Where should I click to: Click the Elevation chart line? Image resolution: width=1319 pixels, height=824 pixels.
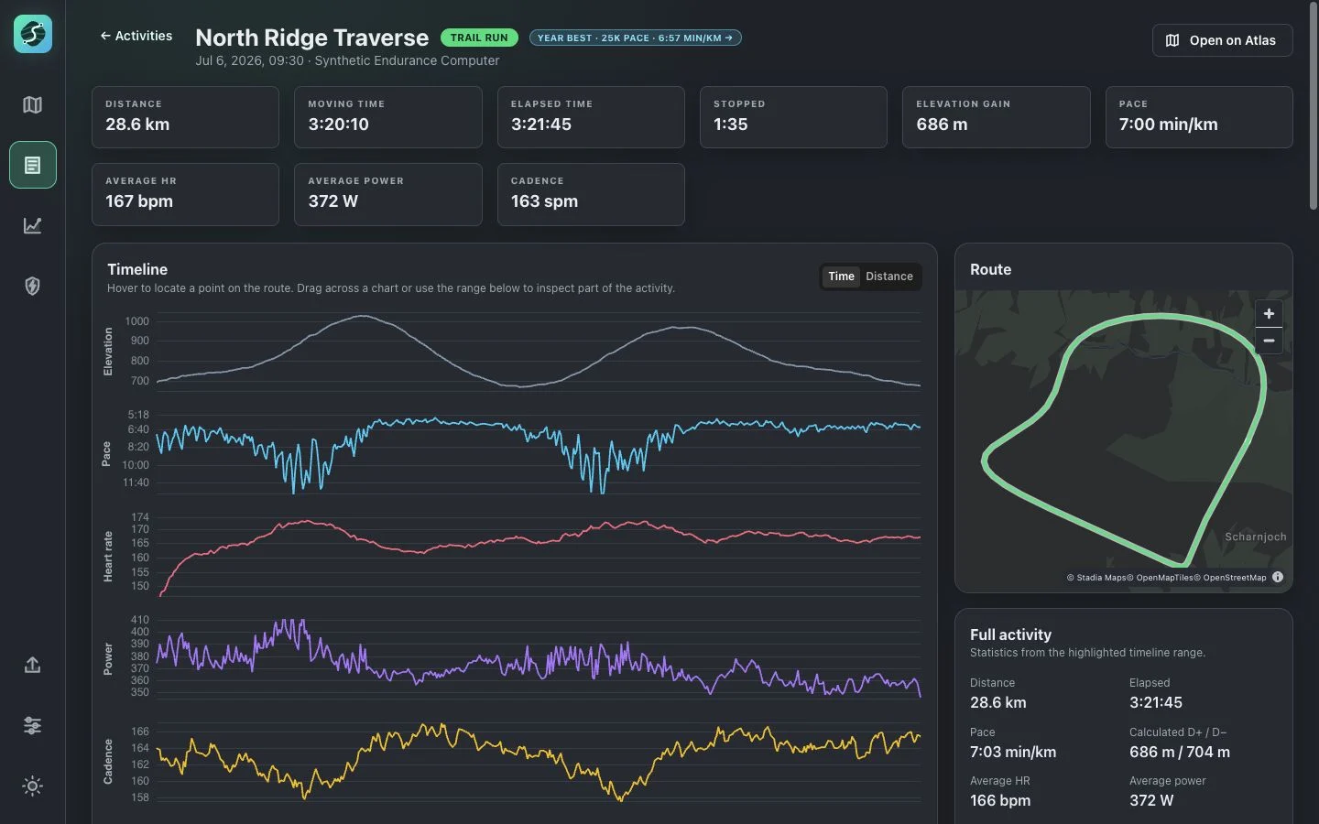[539, 352]
